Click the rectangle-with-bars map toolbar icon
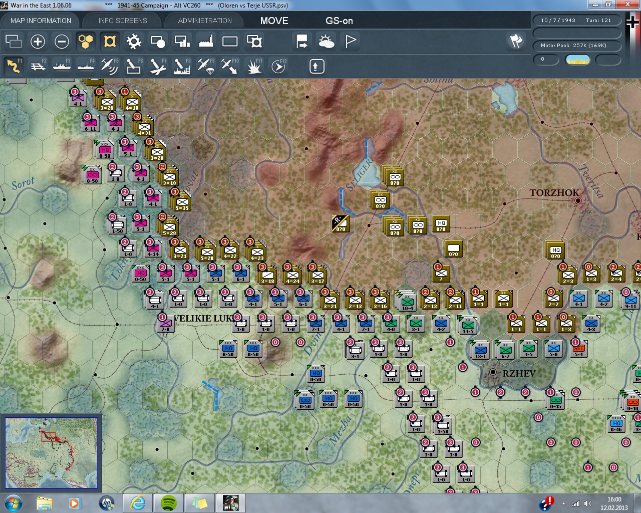Viewport: 641px width, 513px height. coord(182,42)
